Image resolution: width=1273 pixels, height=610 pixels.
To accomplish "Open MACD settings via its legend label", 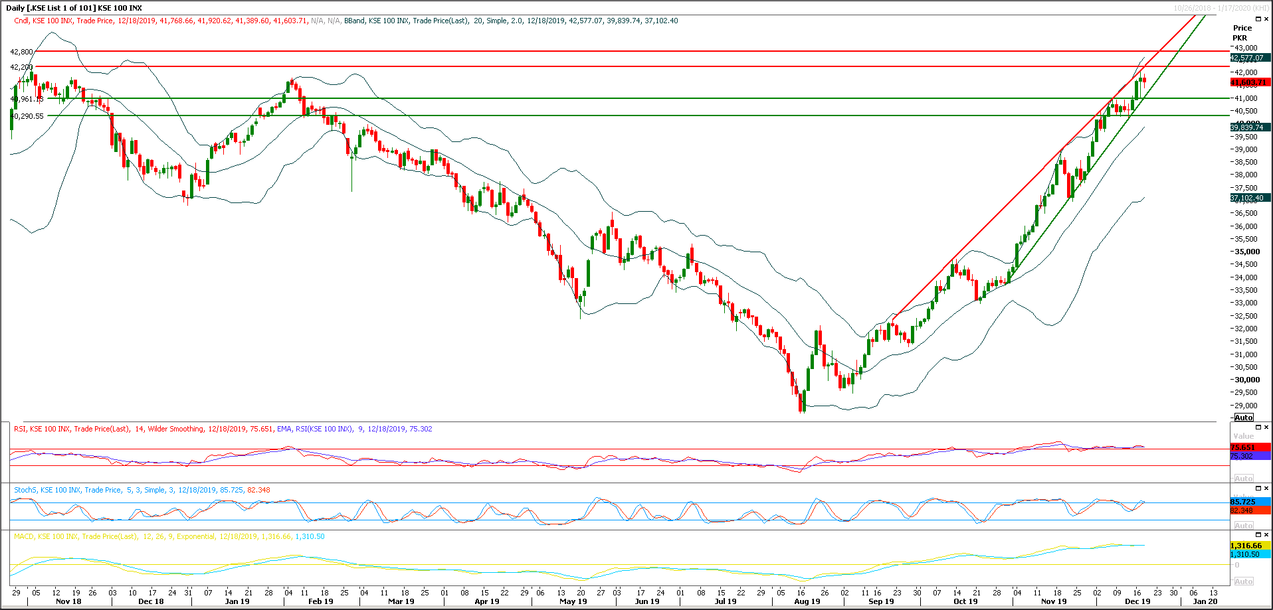I will click(23, 536).
